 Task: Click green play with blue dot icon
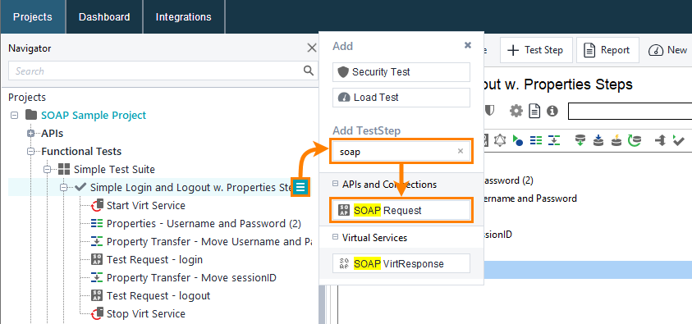click(517, 140)
